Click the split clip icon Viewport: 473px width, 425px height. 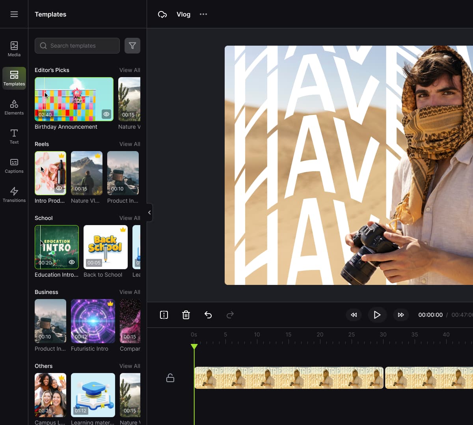(164, 315)
